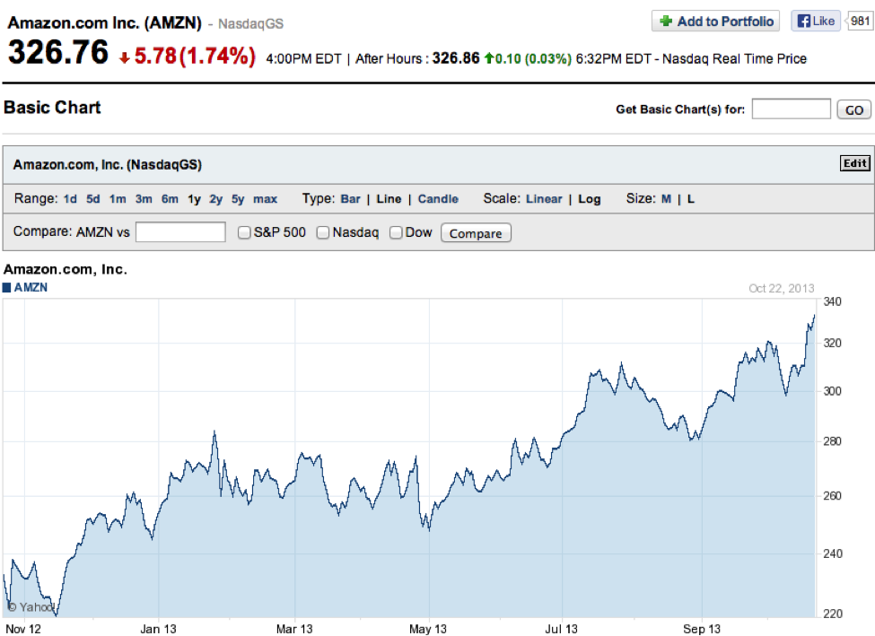Select the 1y range option
Screen dimensions: 875x636
[194, 199]
